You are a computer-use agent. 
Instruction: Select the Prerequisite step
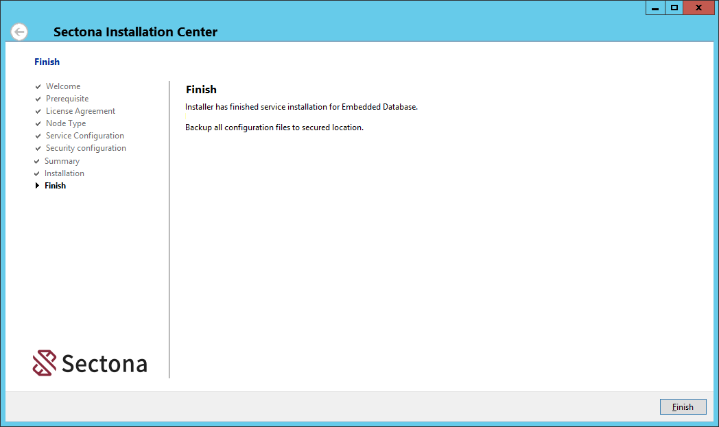click(x=67, y=99)
